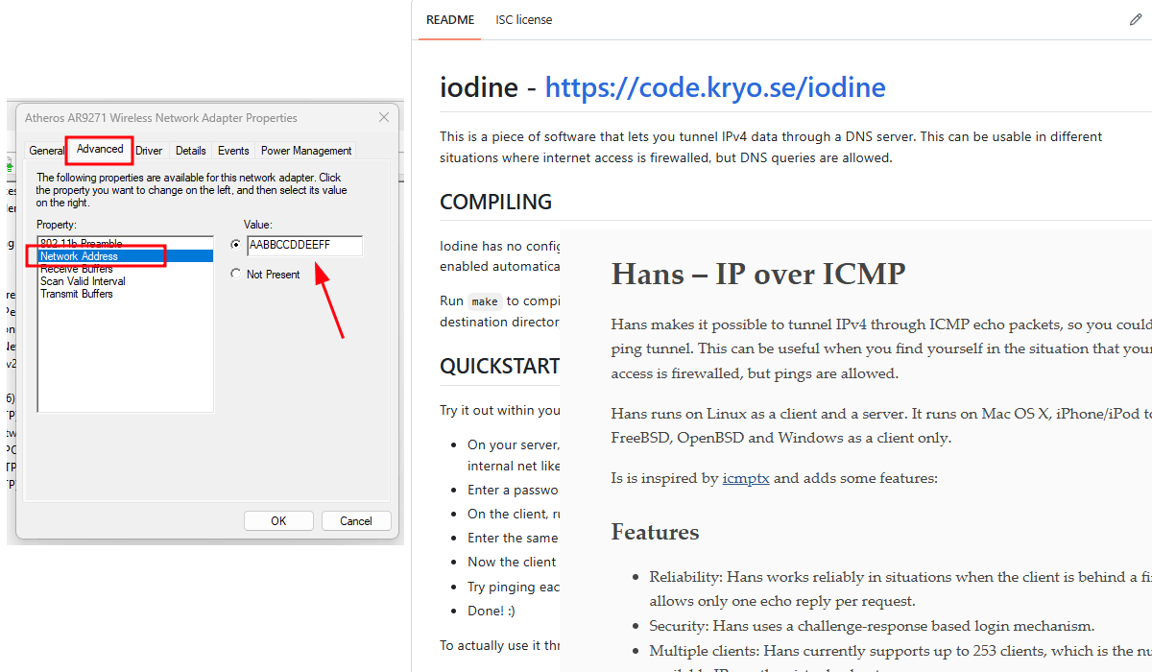Open the General tab in adapter properties
Image resolution: width=1152 pixels, height=672 pixels.
tap(46, 151)
